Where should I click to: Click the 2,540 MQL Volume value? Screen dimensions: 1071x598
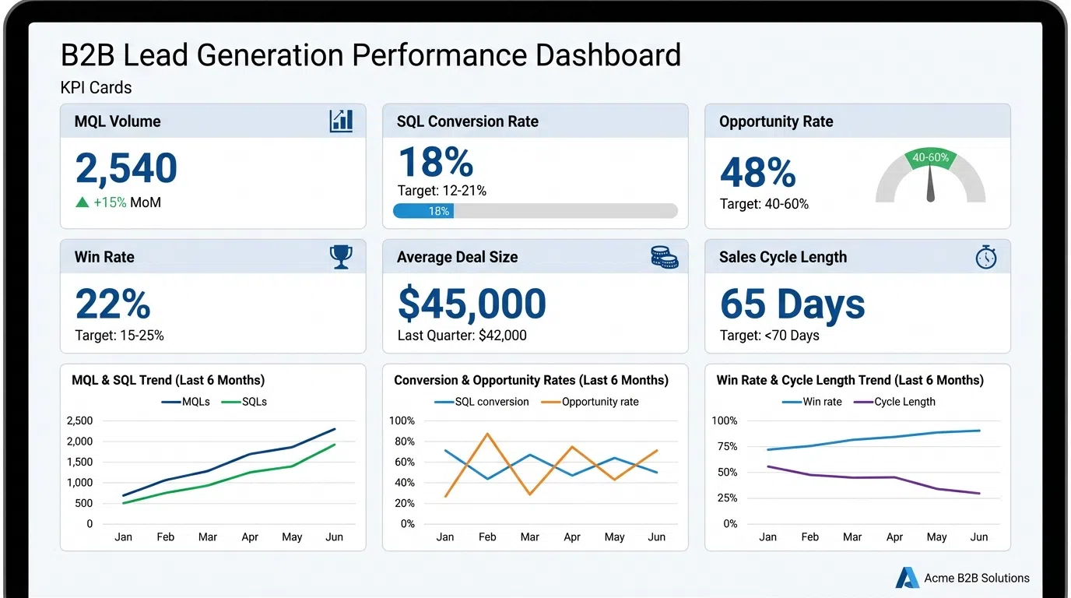tap(125, 167)
